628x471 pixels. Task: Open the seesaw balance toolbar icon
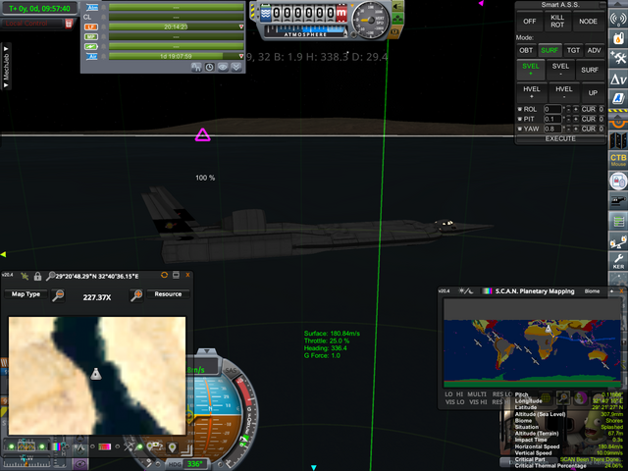click(x=618, y=241)
